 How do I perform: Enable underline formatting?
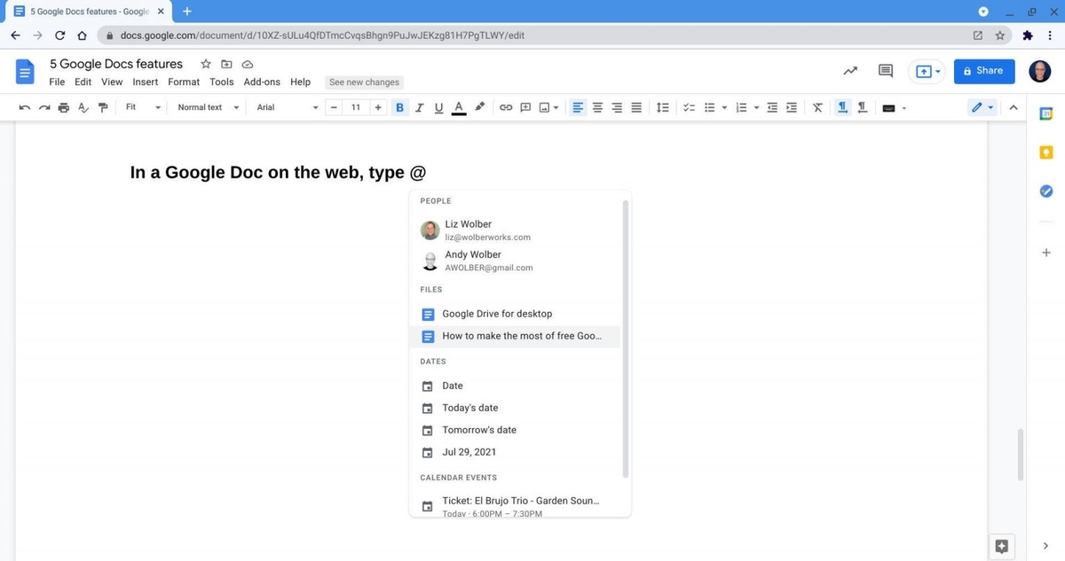(438, 107)
